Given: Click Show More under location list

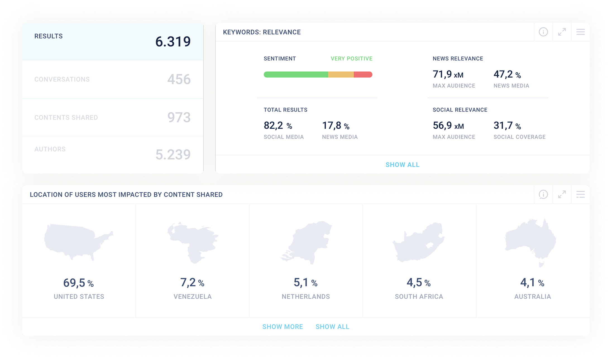Looking at the screenshot, I should point(283,326).
